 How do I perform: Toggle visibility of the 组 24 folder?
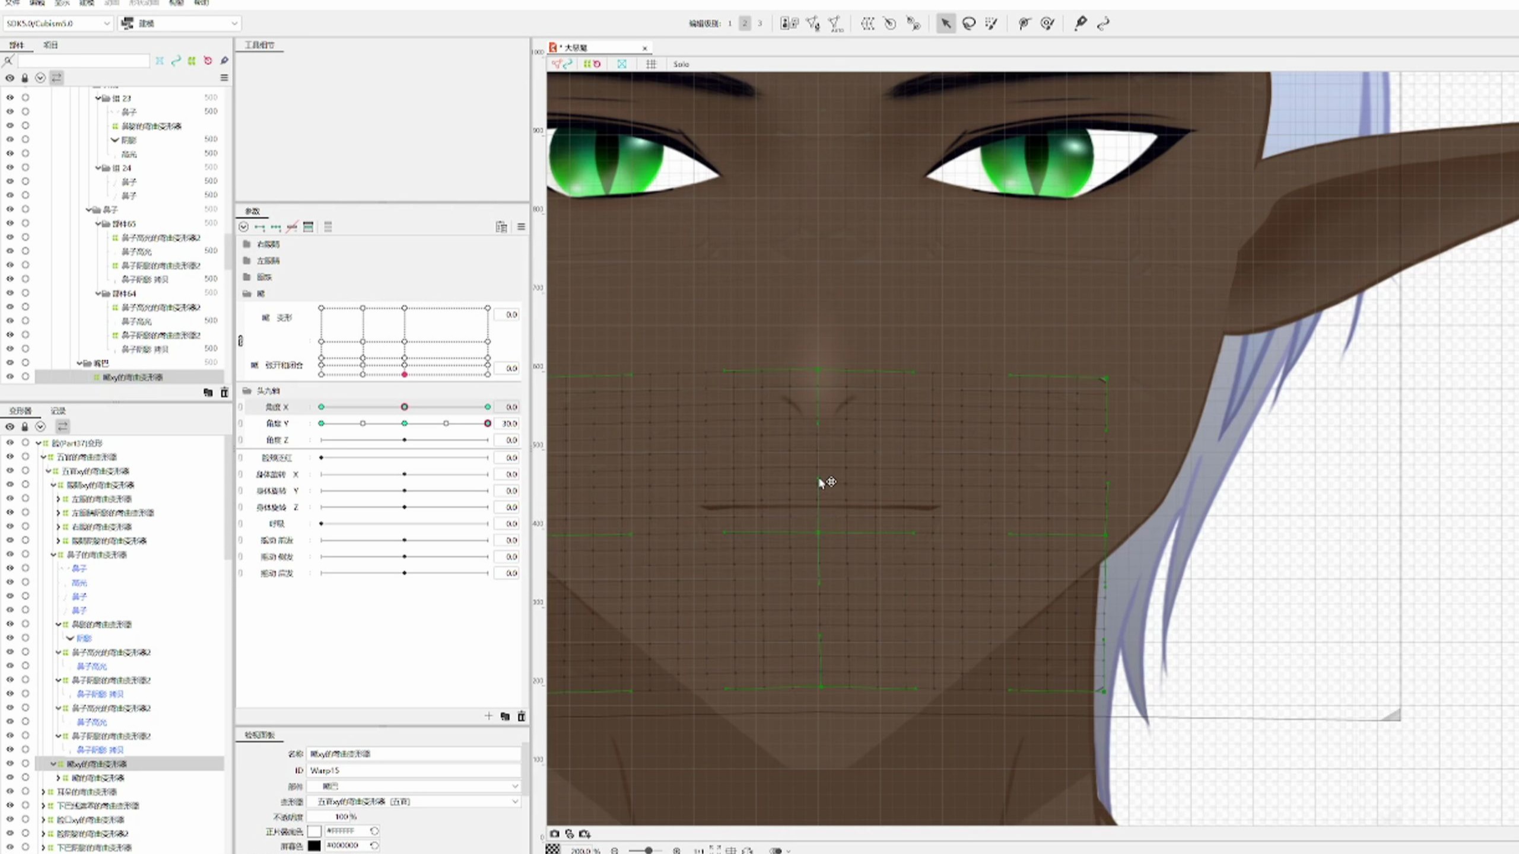point(10,167)
